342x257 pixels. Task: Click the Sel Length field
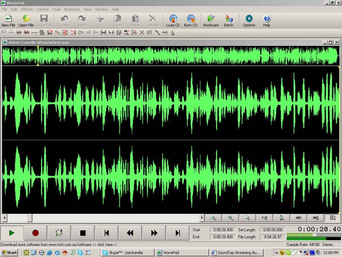point(273,230)
